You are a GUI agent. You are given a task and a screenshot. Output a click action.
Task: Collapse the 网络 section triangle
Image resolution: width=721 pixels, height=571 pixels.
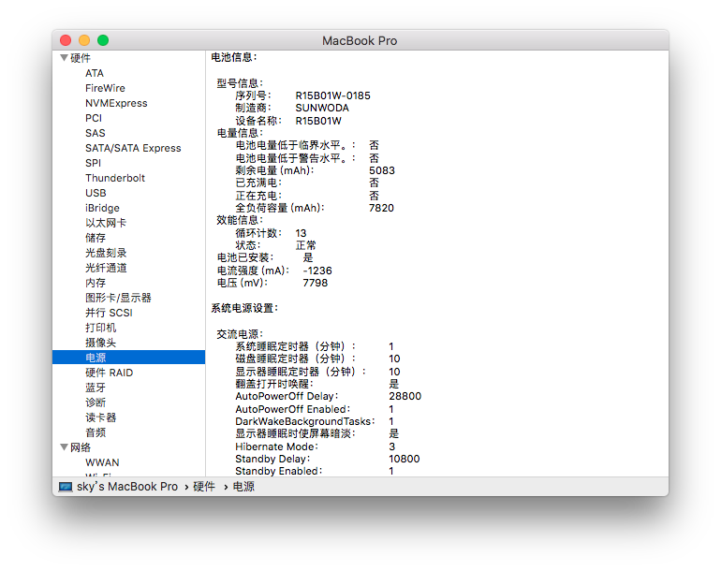65,447
